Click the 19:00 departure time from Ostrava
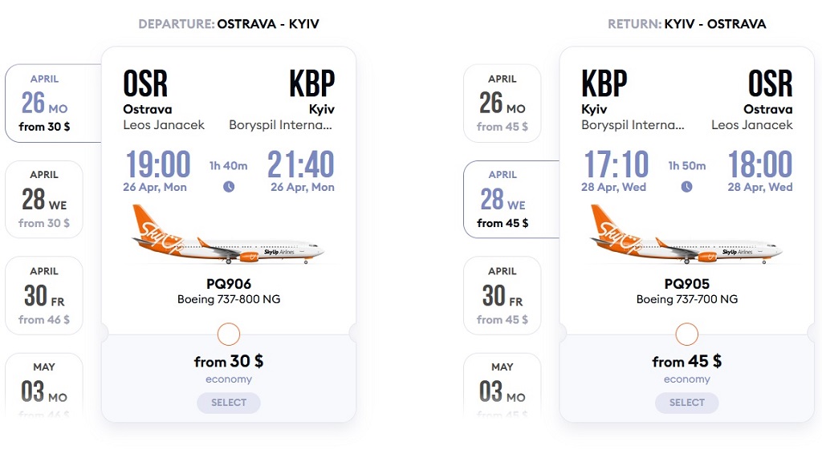 [158, 164]
